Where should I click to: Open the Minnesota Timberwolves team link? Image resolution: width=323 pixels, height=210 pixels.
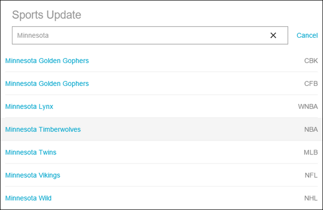(43, 129)
